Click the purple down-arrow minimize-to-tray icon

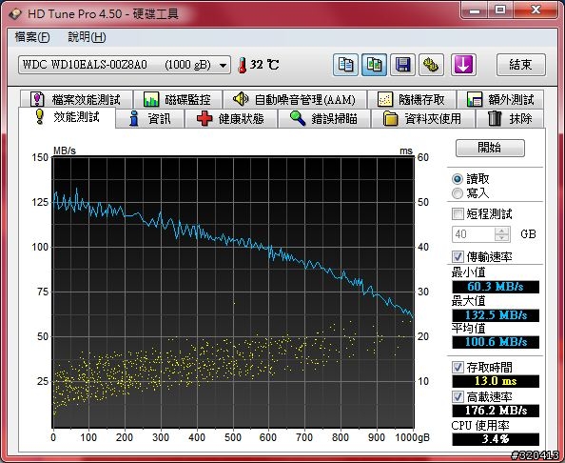point(463,65)
